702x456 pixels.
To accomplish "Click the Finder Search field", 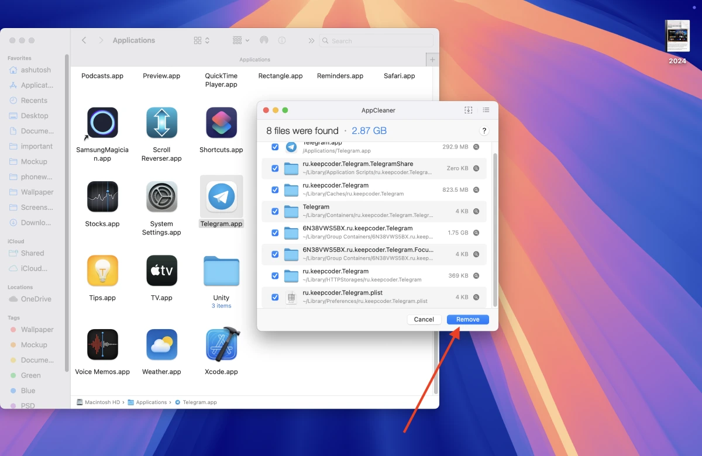I will (x=377, y=41).
